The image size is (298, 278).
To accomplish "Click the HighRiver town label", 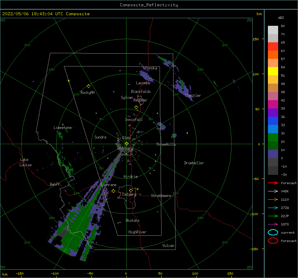I will point(137,232).
